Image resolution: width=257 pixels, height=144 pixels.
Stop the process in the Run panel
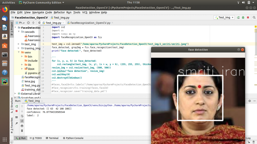pos(17,111)
